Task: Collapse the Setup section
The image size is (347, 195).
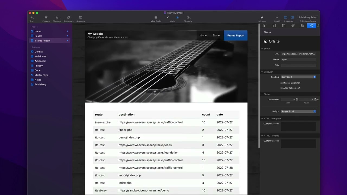Action: coord(262,49)
